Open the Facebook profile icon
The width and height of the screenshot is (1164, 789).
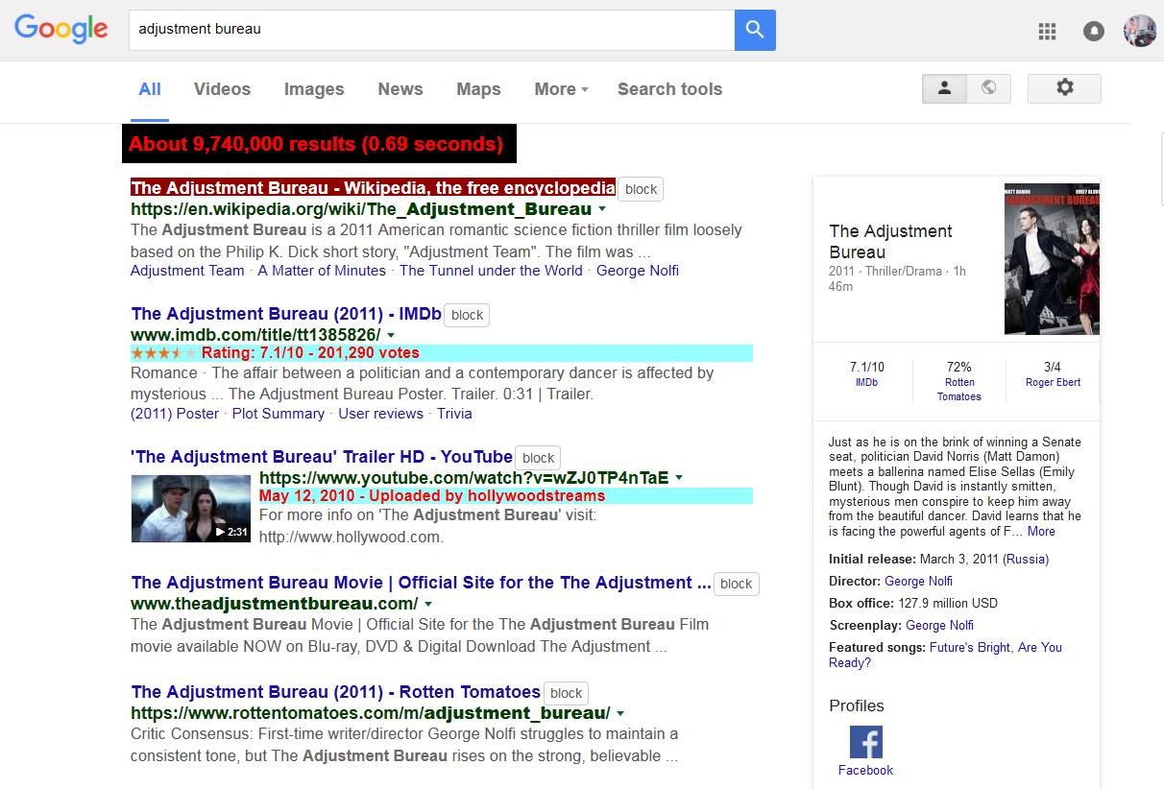(x=865, y=742)
